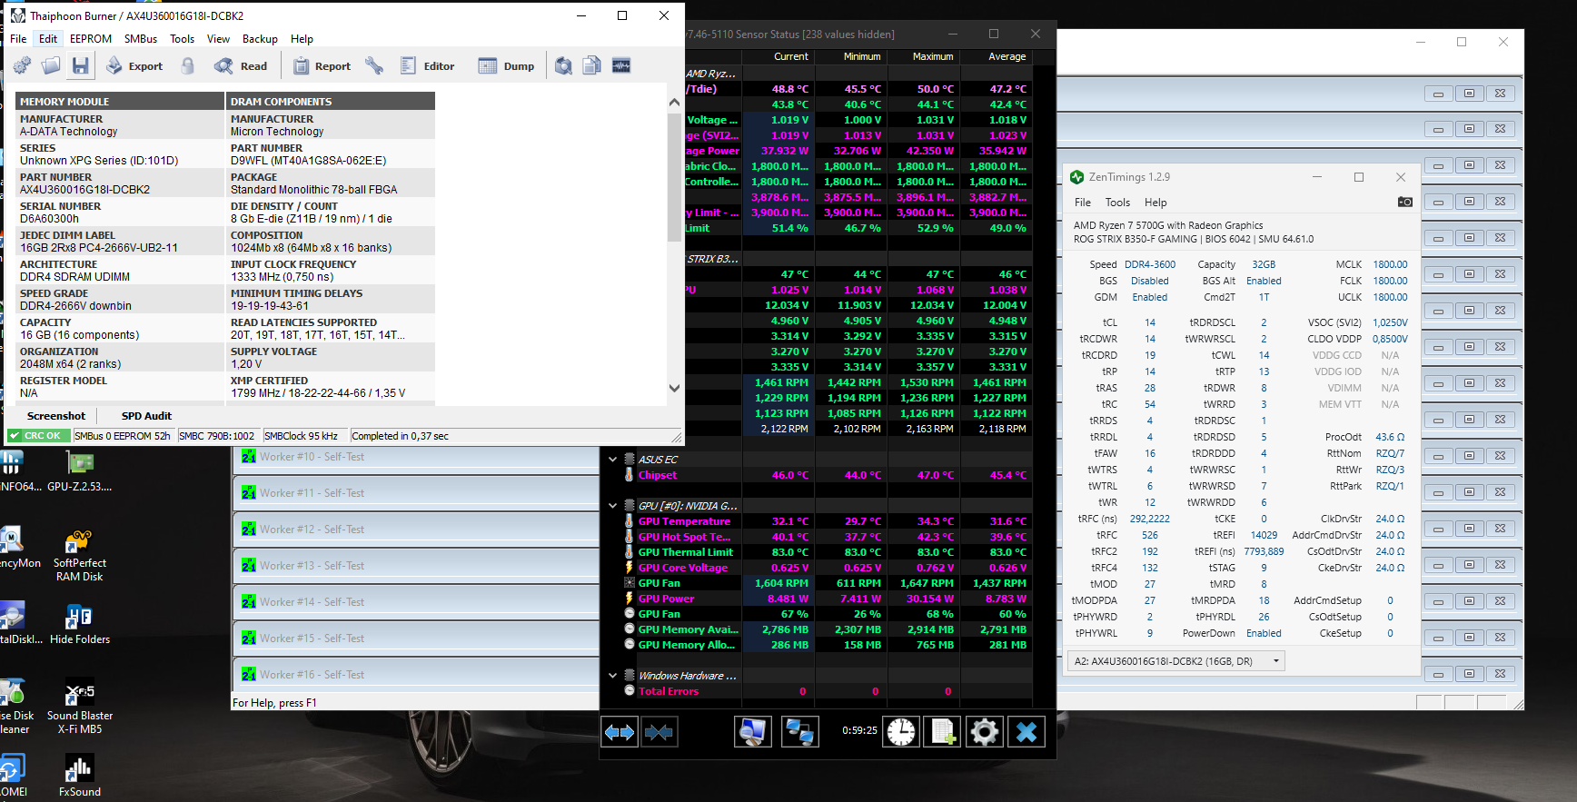This screenshot has height=802, width=1577.
Task: Click the networked computers icon in HWiNFO
Action: (x=800, y=732)
